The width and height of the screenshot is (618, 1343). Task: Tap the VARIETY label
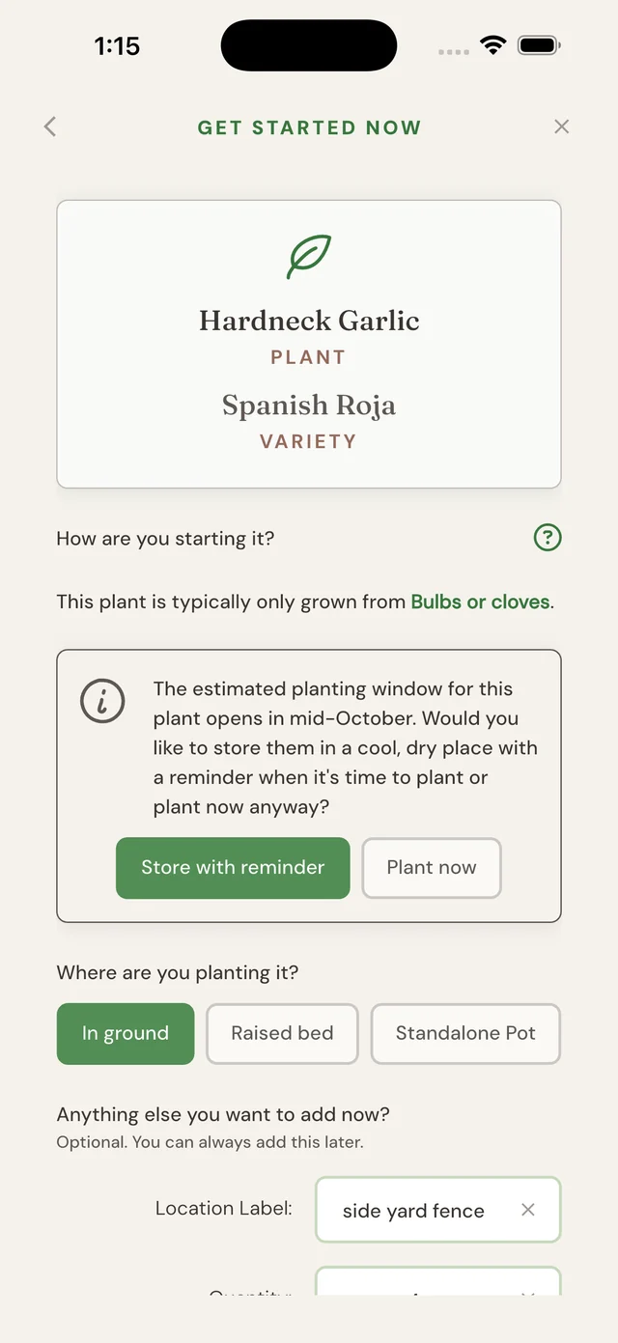[309, 441]
